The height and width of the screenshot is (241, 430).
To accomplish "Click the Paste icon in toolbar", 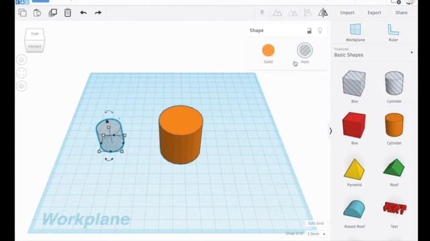I will pos(38,13).
